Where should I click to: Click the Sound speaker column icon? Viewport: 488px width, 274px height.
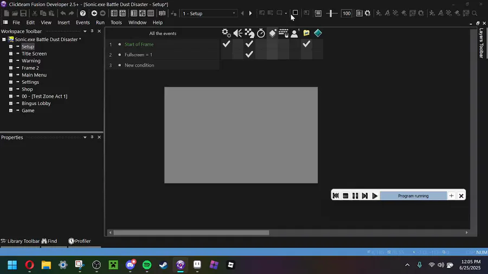pos(238,33)
